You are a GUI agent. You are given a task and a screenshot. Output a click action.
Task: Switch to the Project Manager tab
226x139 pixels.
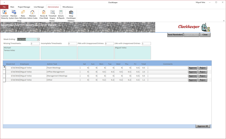click(x=24, y=7)
